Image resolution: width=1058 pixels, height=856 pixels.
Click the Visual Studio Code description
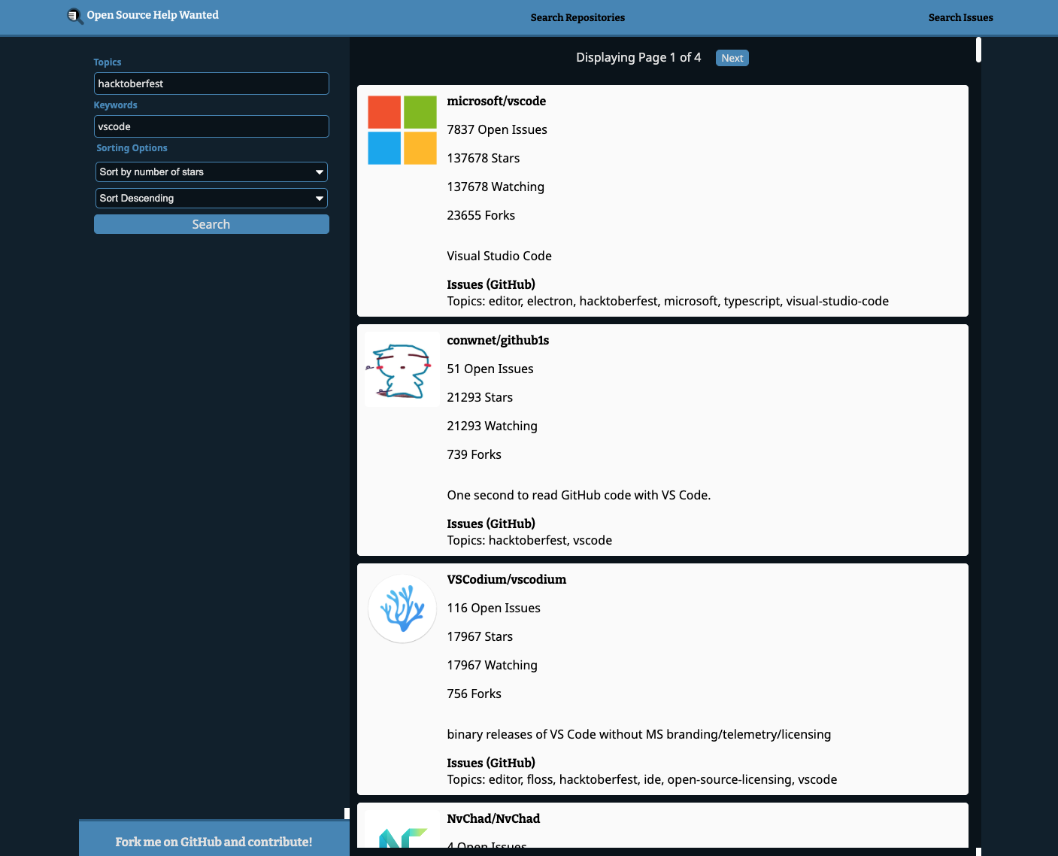tap(499, 256)
